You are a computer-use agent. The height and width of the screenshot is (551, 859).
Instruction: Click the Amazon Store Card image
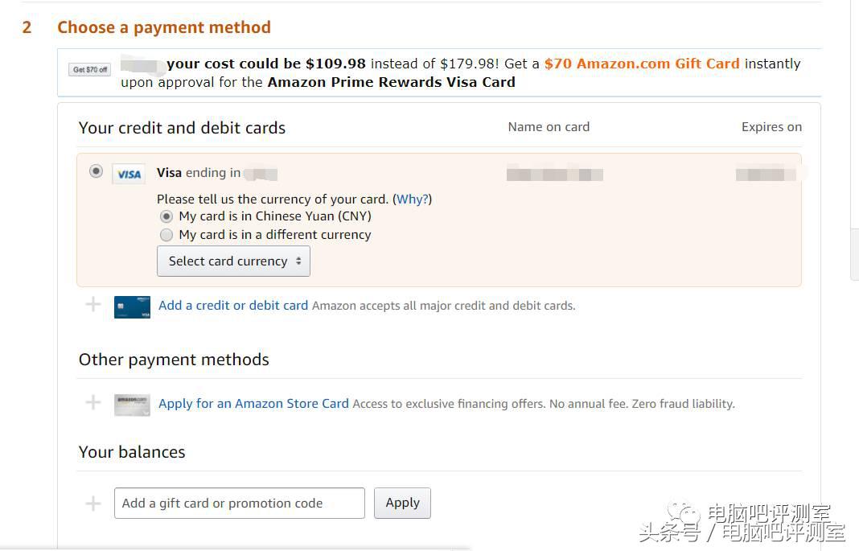pyautogui.click(x=132, y=404)
